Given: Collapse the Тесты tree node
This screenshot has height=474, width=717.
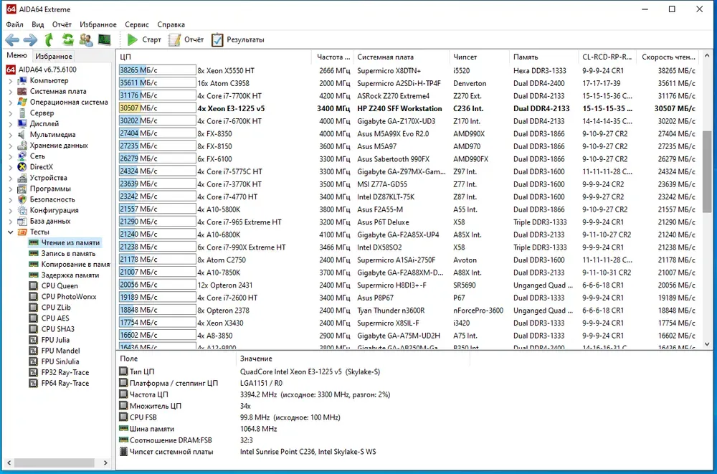Looking at the screenshot, I should 11,232.
